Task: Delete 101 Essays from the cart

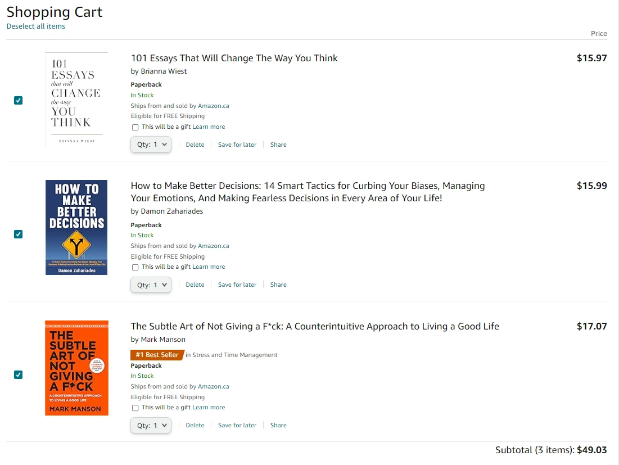Action: [x=195, y=145]
